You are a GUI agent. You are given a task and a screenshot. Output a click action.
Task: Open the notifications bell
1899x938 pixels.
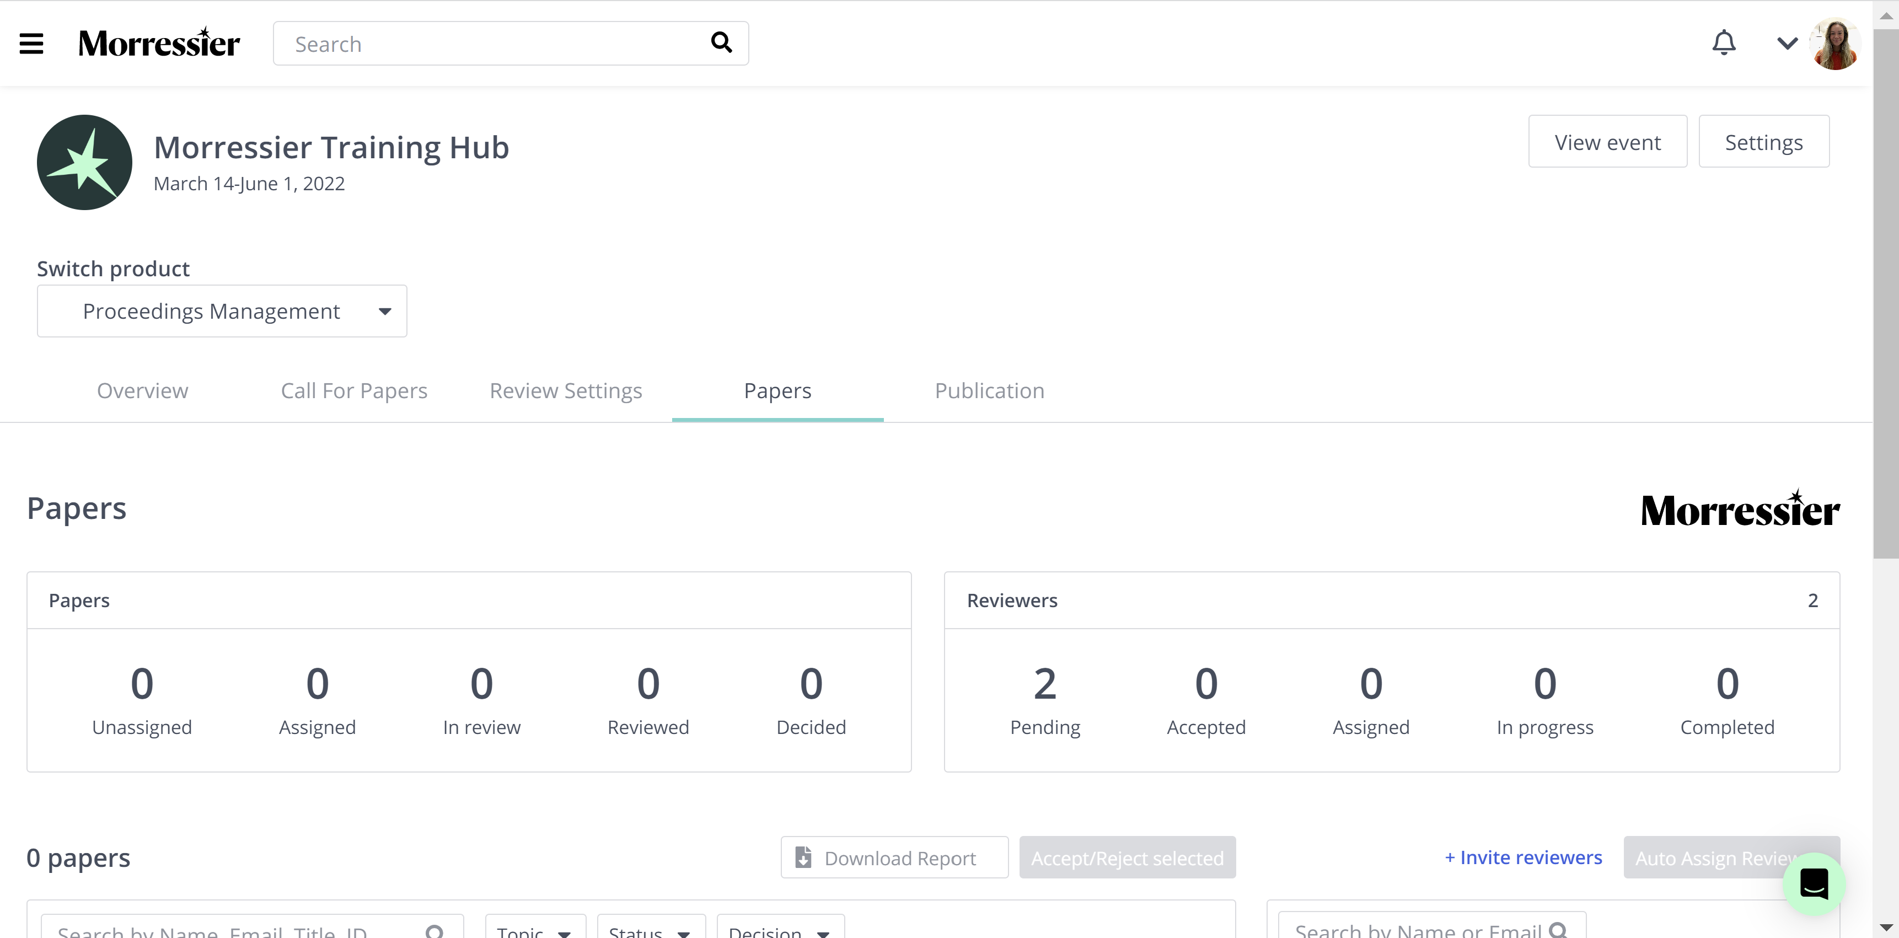click(x=1724, y=43)
